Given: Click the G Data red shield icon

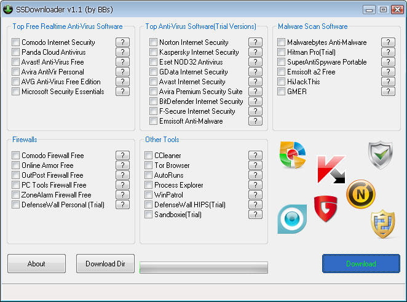Looking at the screenshot, I should [325, 209].
